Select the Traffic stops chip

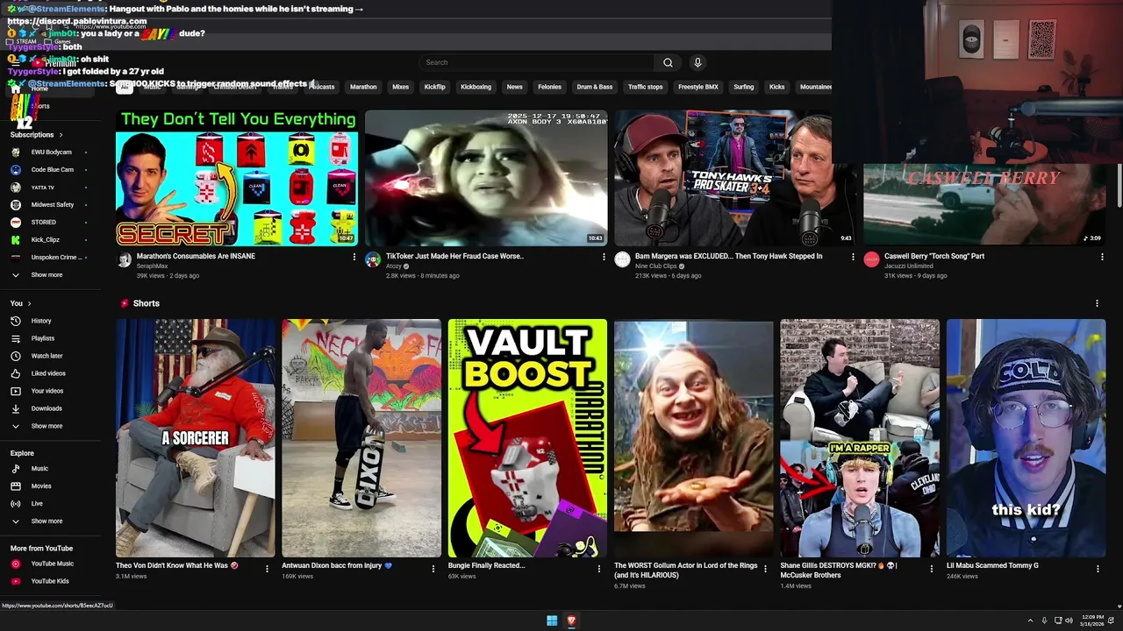click(x=645, y=87)
